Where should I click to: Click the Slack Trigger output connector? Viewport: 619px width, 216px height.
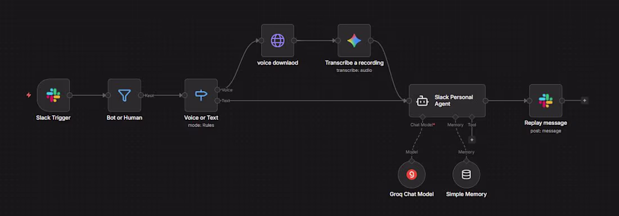point(70,95)
